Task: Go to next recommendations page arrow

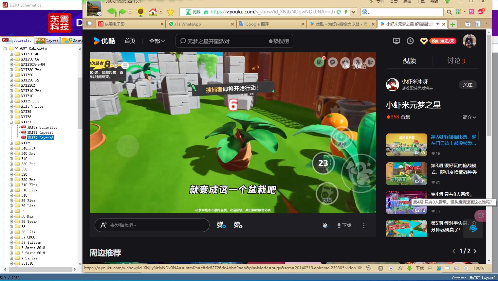Action: pos(475,251)
